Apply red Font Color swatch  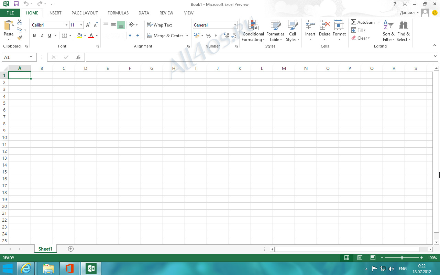(91, 35)
